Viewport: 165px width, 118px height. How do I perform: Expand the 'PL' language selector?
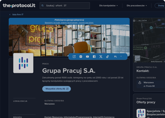(x=118, y=56)
